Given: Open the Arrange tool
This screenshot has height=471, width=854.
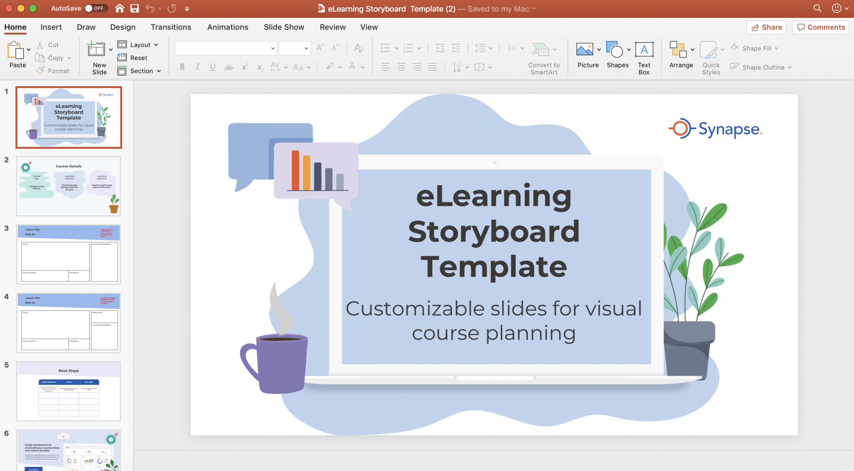Looking at the screenshot, I should pyautogui.click(x=678, y=50).
